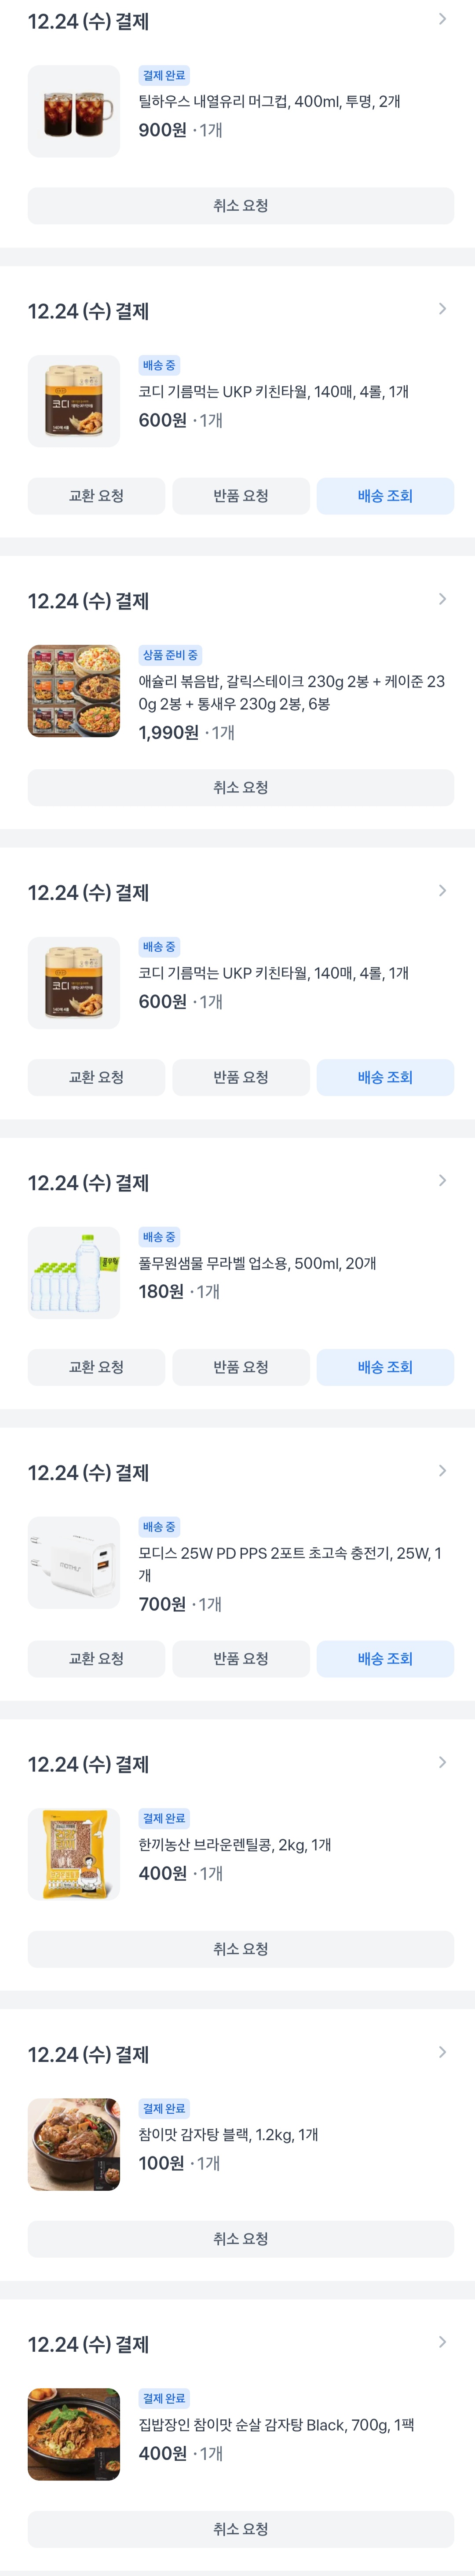Open the 애슐리 볶음밥 order detail arrow

click(x=442, y=599)
